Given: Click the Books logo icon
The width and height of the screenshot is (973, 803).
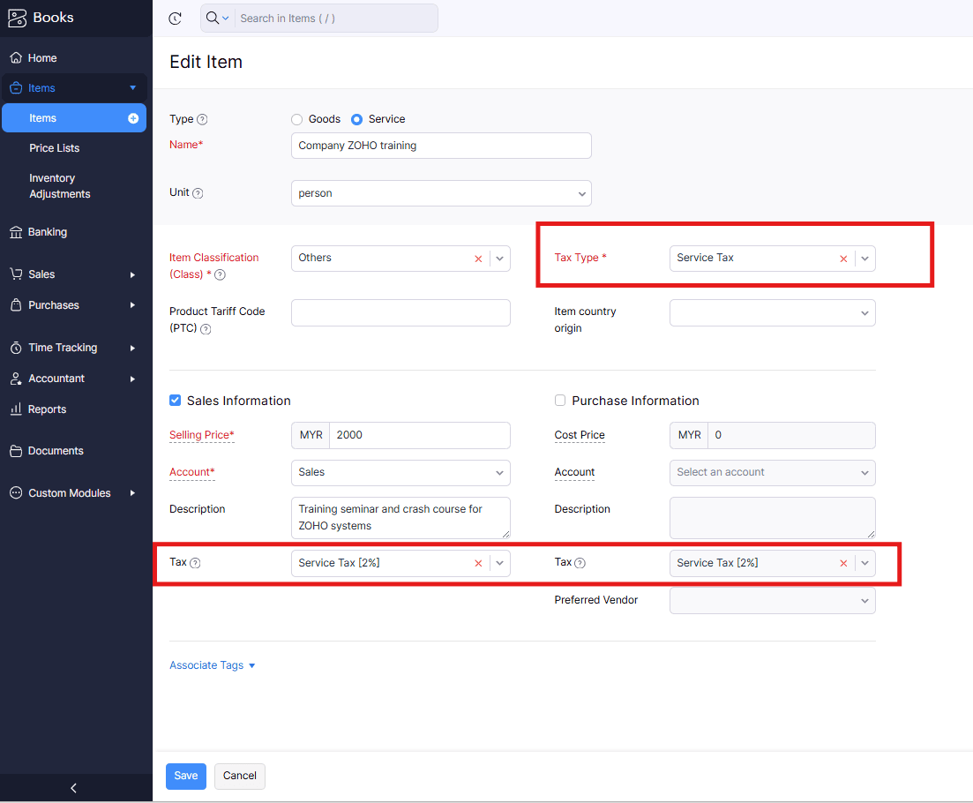Looking at the screenshot, I should point(17,18).
